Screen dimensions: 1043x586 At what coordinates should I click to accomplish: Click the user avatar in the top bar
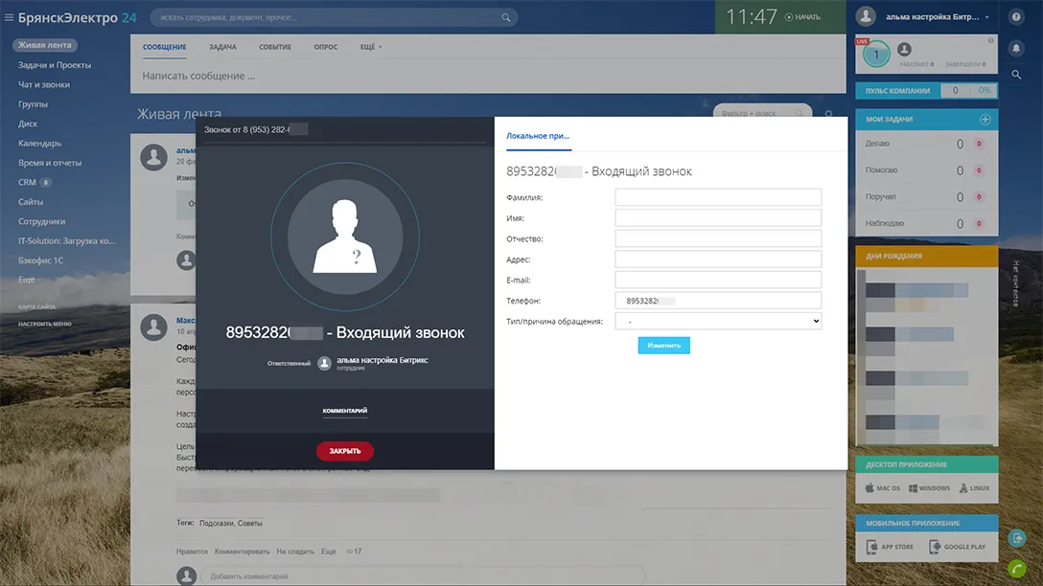(x=866, y=16)
